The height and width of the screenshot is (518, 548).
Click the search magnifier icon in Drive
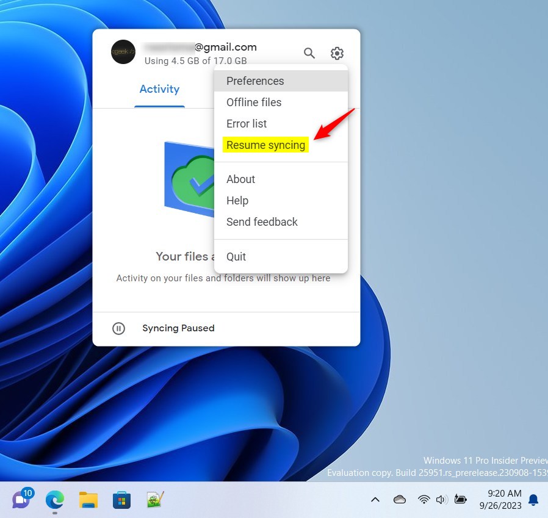[309, 53]
